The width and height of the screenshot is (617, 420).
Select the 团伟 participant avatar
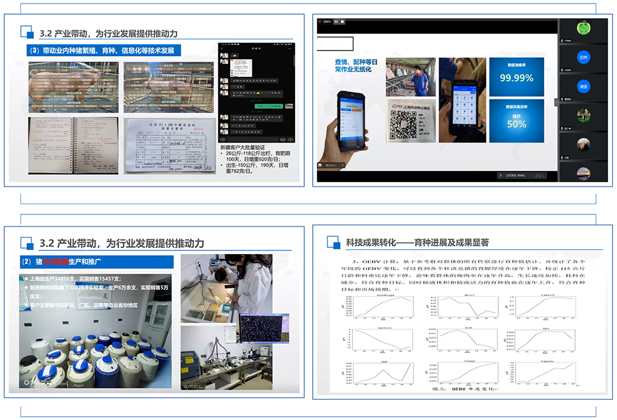pyautogui.click(x=583, y=57)
